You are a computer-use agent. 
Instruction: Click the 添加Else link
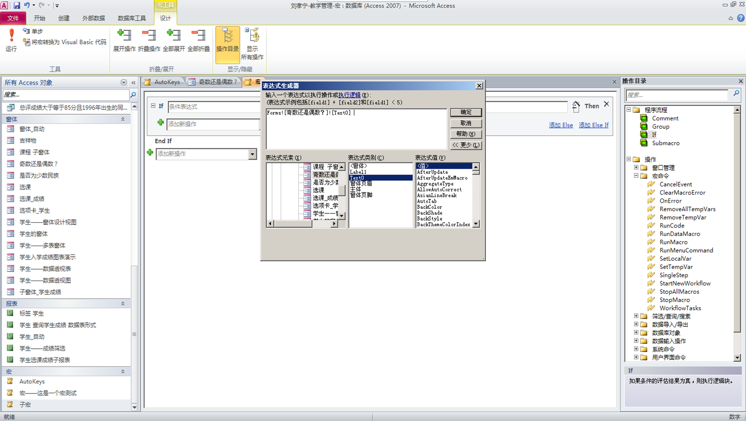[561, 125]
